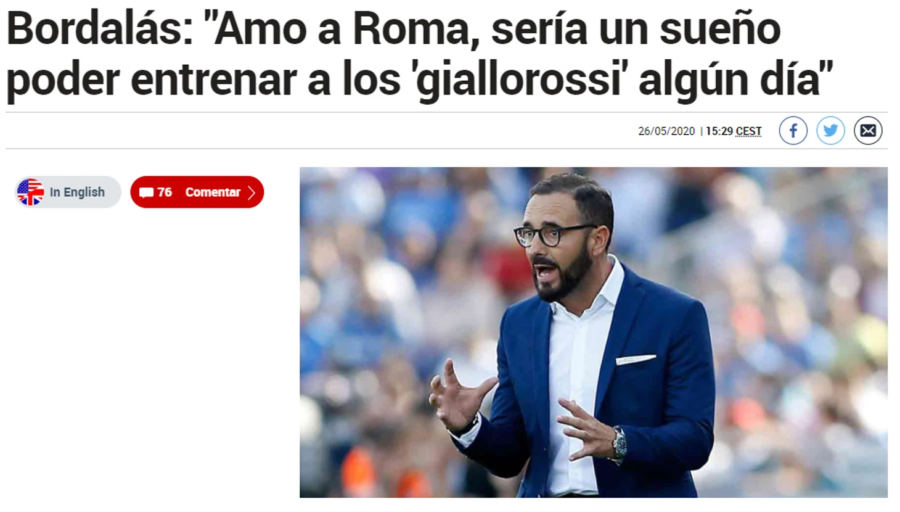Send the article with the envelope icon

tap(868, 131)
